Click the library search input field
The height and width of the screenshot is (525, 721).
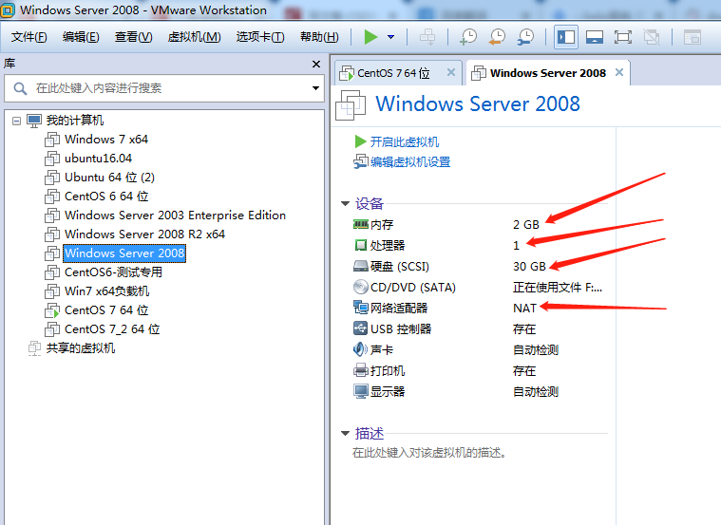pyautogui.click(x=163, y=87)
